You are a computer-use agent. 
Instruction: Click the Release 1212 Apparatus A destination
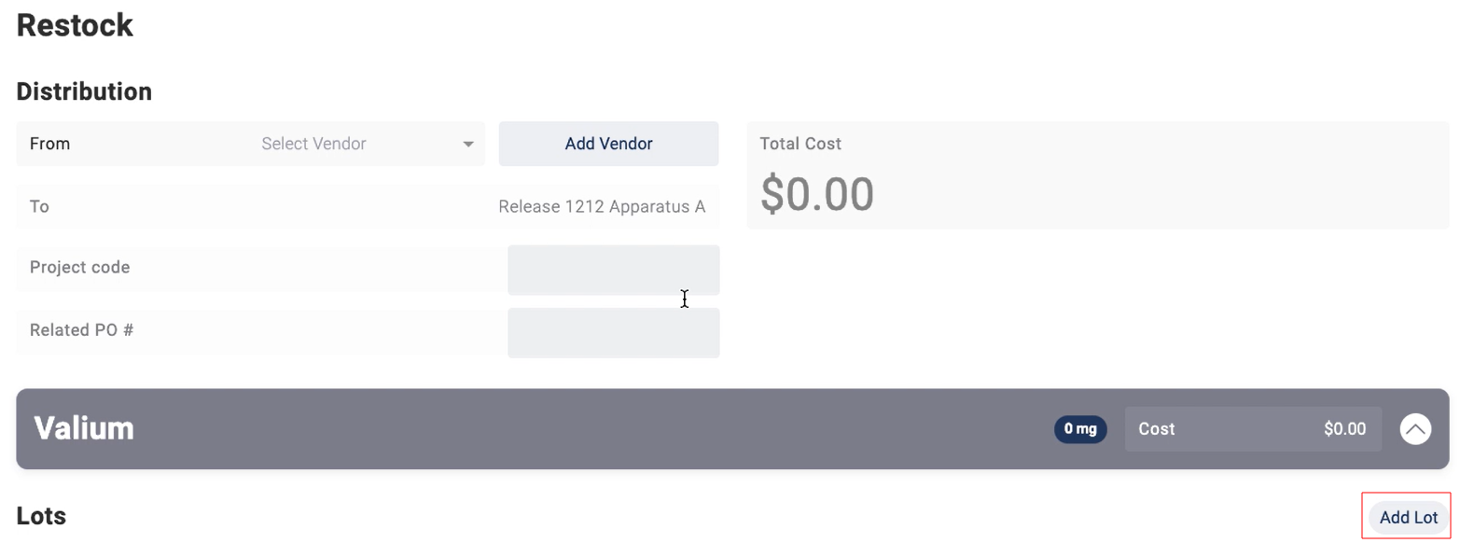click(x=601, y=206)
